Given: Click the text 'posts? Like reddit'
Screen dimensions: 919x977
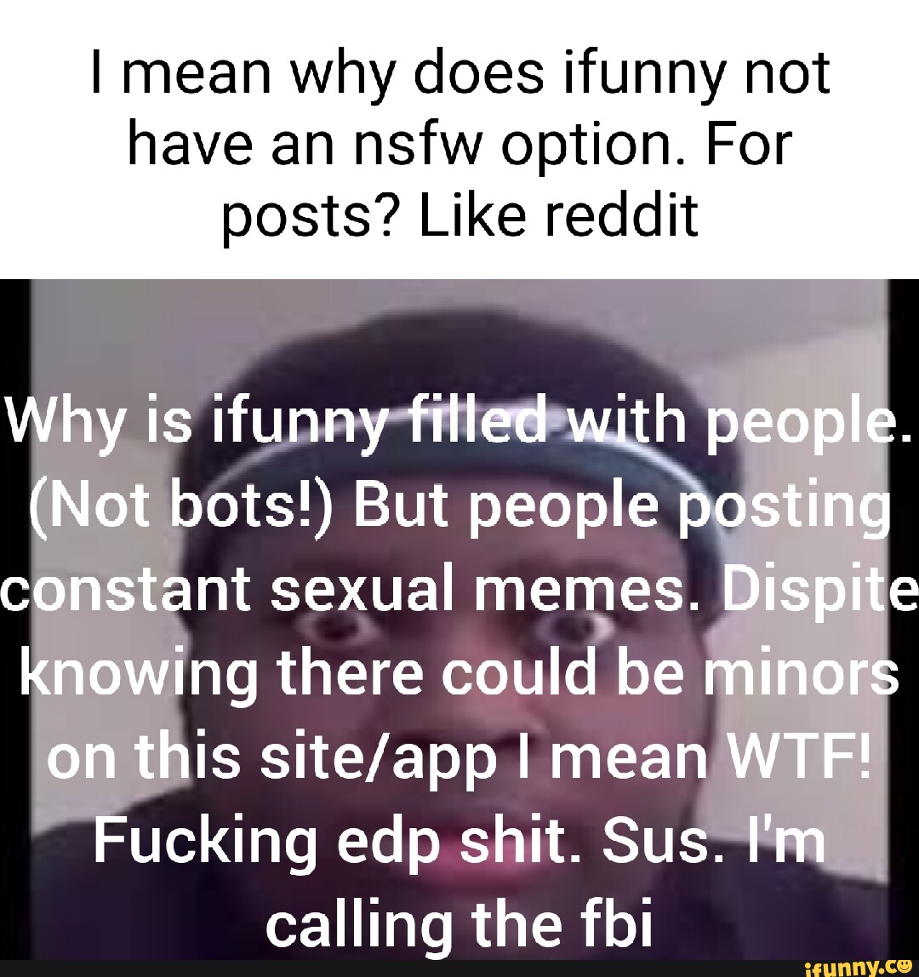Looking at the screenshot, I should [x=460, y=218].
